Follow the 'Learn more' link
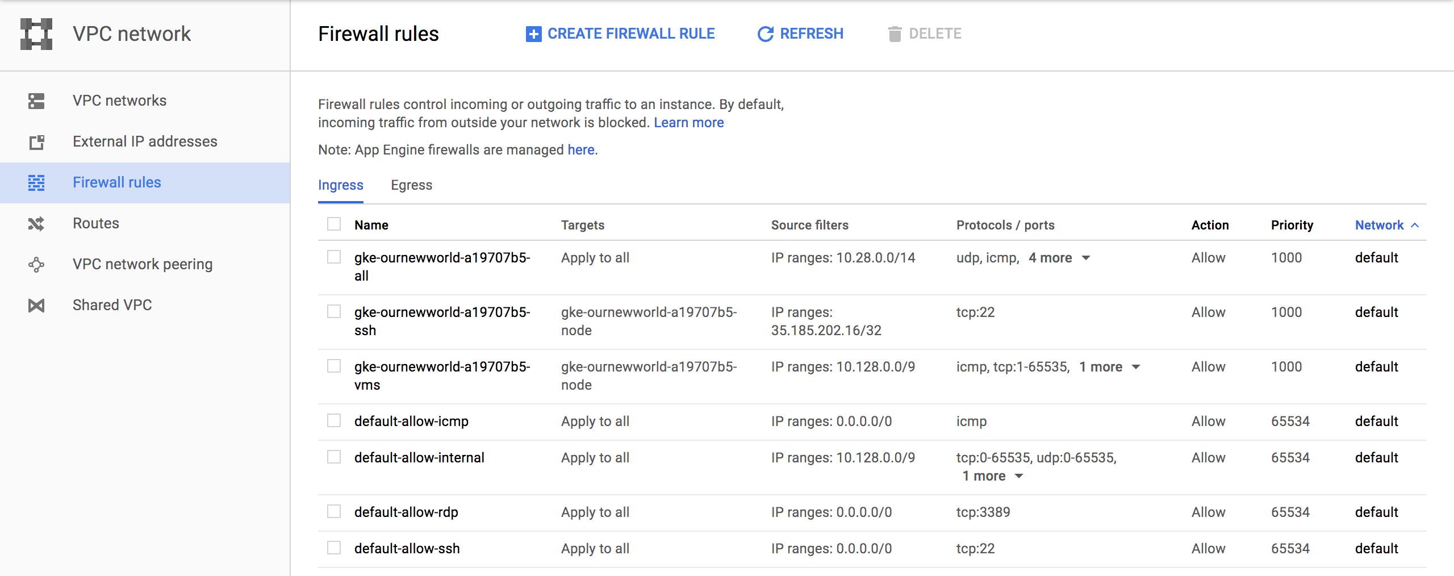This screenshot has height=576, width=1454. click(688, 123)
